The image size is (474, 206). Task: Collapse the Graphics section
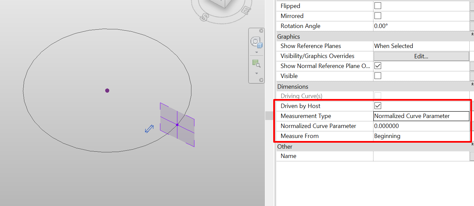pyautogui.click(x=472, y=34)
